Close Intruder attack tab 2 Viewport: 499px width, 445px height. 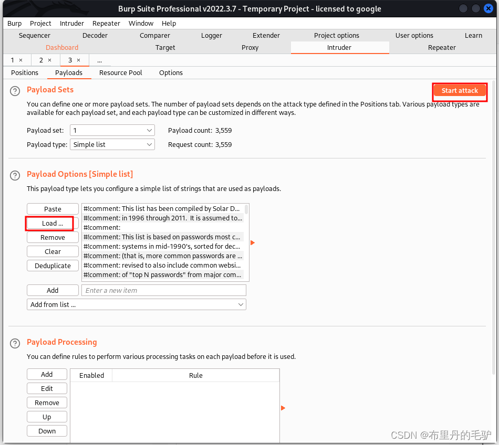[x=50, y=60]
